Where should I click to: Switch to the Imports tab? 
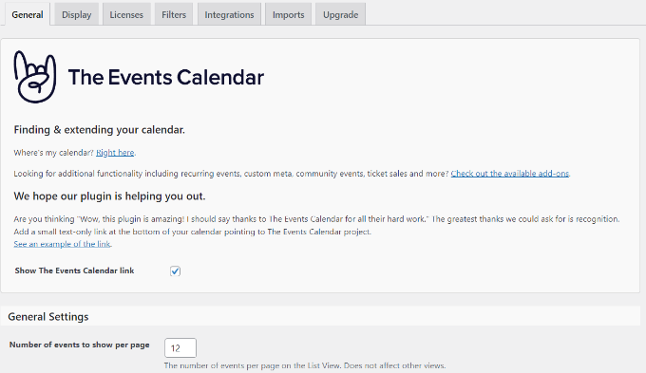(x=289, y=14)
